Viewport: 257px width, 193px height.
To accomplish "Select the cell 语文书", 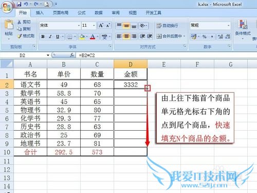I will (30, 84).
